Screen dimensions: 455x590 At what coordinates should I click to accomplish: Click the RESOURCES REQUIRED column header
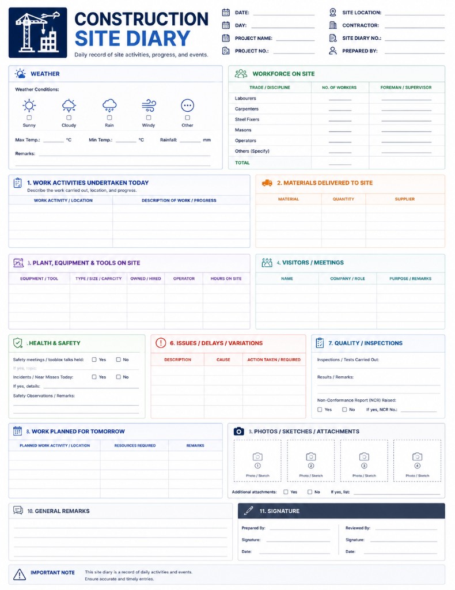pyautogui.click(x=135, y=445)
